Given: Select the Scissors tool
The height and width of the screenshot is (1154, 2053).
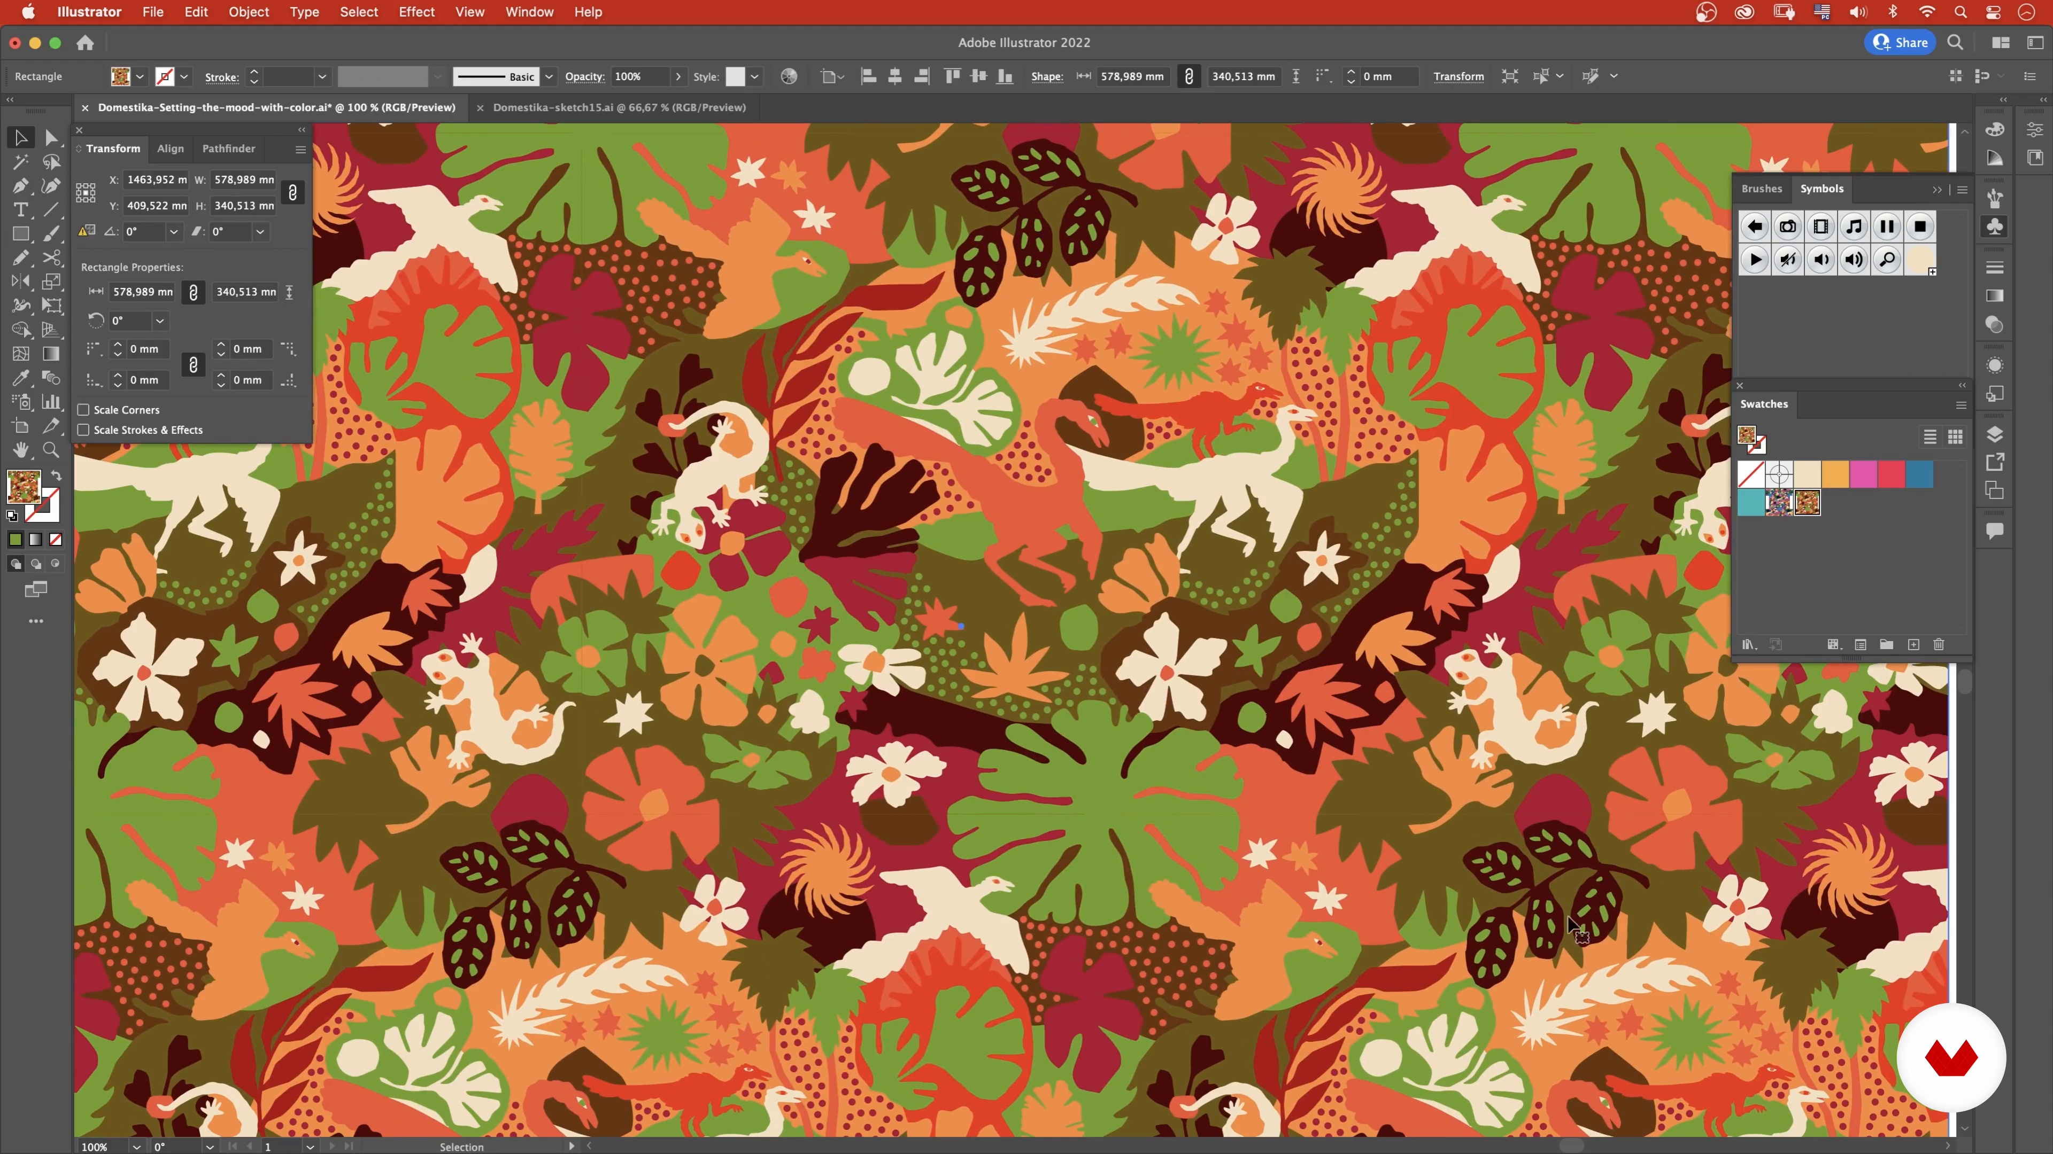Looking at the screenshot, I should (x=51, y=258).
